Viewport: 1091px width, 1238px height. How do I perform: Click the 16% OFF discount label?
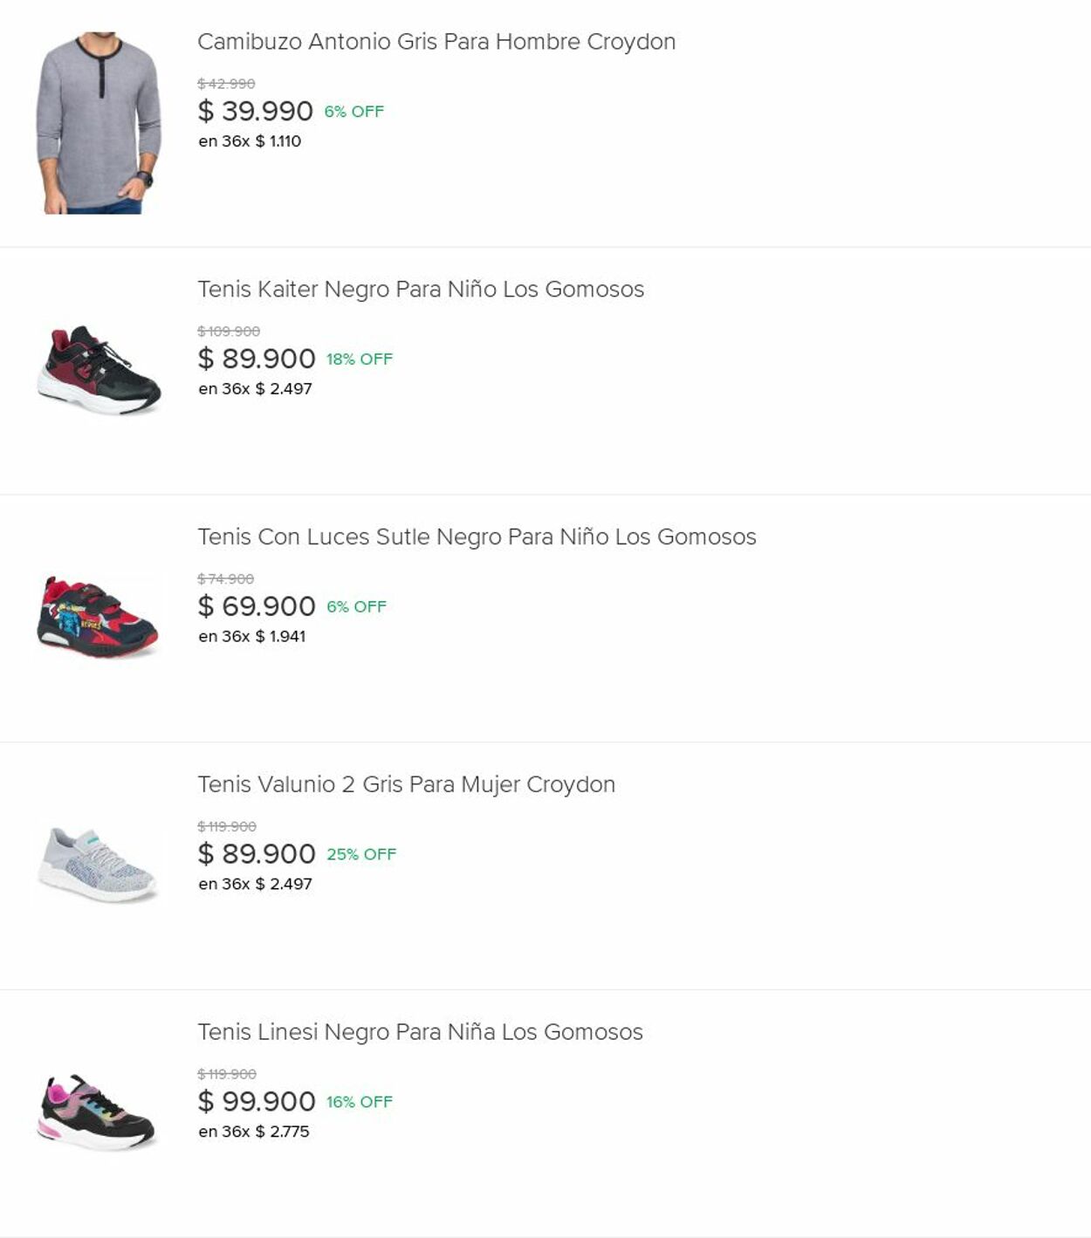[360, 1103]
